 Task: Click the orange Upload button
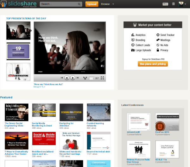point(92,4)
